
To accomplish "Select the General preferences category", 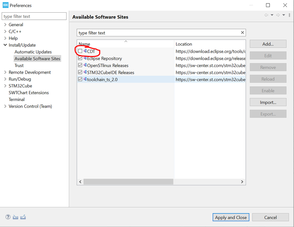I will point(16,24).
